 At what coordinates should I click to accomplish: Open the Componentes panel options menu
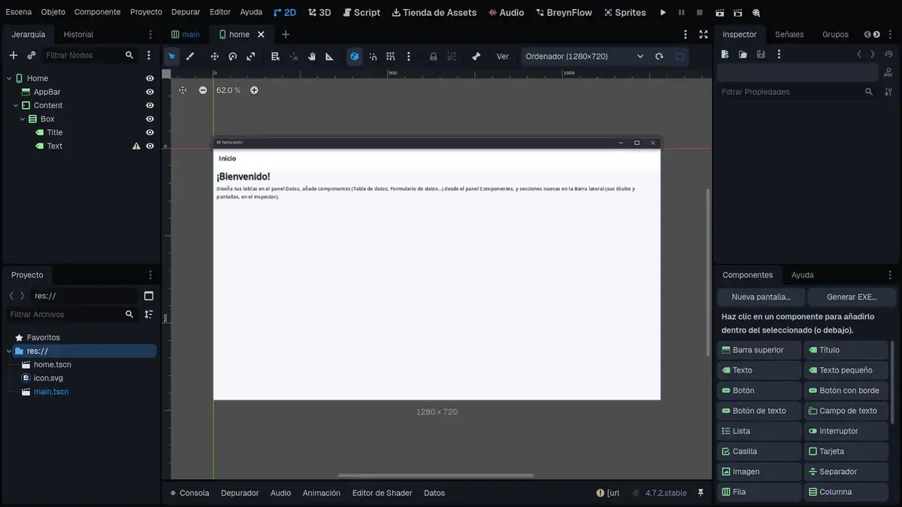tap(890, 275)
